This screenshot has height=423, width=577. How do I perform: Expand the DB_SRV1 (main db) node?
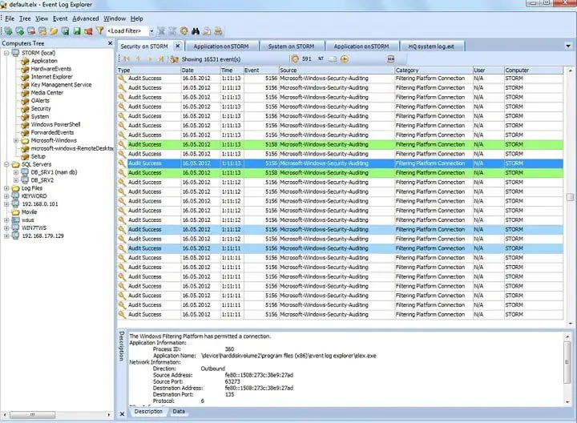(x=16, y=172)
